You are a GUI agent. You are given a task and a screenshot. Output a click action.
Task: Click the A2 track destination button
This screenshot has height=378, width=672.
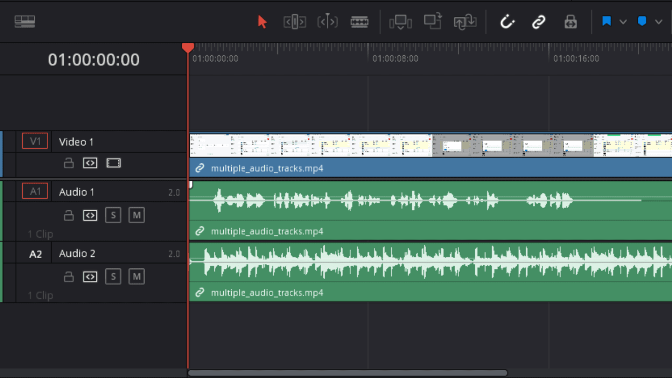click(x=35, y=254)
